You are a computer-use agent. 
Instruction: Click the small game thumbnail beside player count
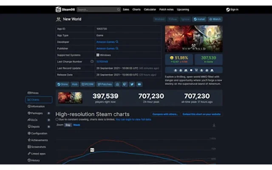pyautogui.click(x=70, y=98)
